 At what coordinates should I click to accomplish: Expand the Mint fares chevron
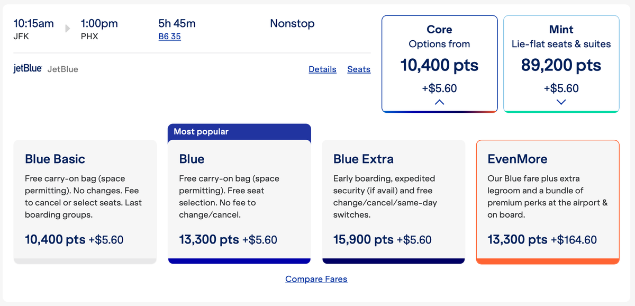pos(561,102)
